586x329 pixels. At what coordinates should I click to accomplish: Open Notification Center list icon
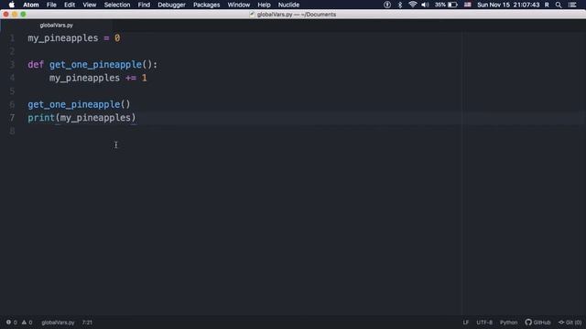(572, 5)
